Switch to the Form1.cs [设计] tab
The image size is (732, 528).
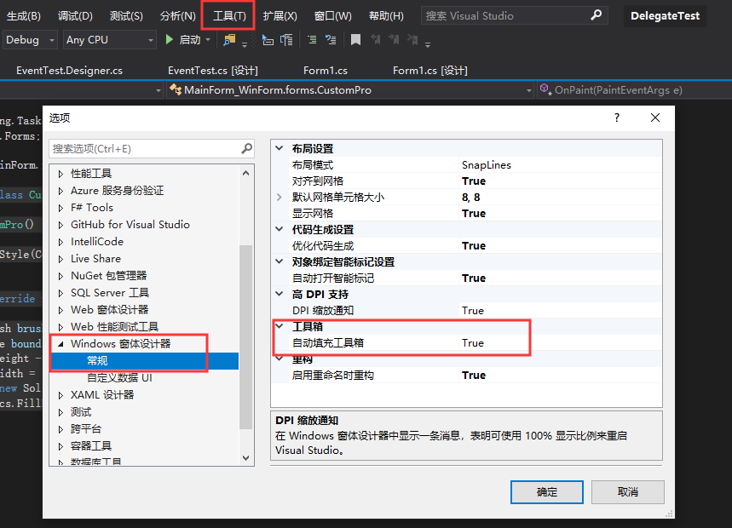coord(430,71)
